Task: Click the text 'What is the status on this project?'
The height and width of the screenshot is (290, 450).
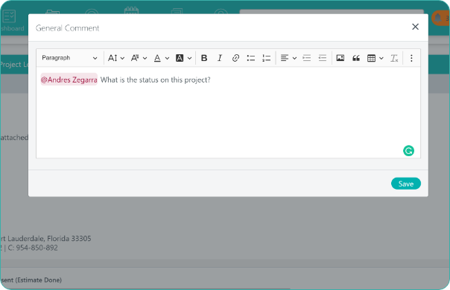Action: (x=155, y=80)
